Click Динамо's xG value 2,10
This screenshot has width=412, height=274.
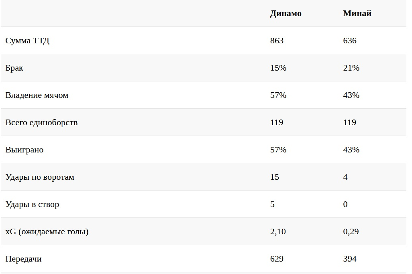[x=278, y=231]
